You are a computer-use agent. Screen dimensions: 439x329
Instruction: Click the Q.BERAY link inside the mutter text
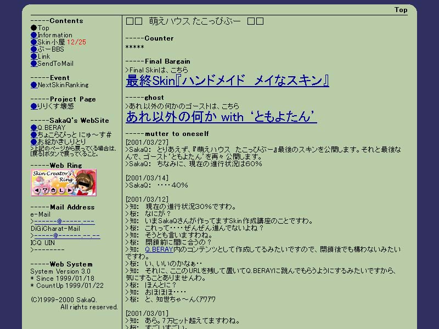click(x=159, y=249)
